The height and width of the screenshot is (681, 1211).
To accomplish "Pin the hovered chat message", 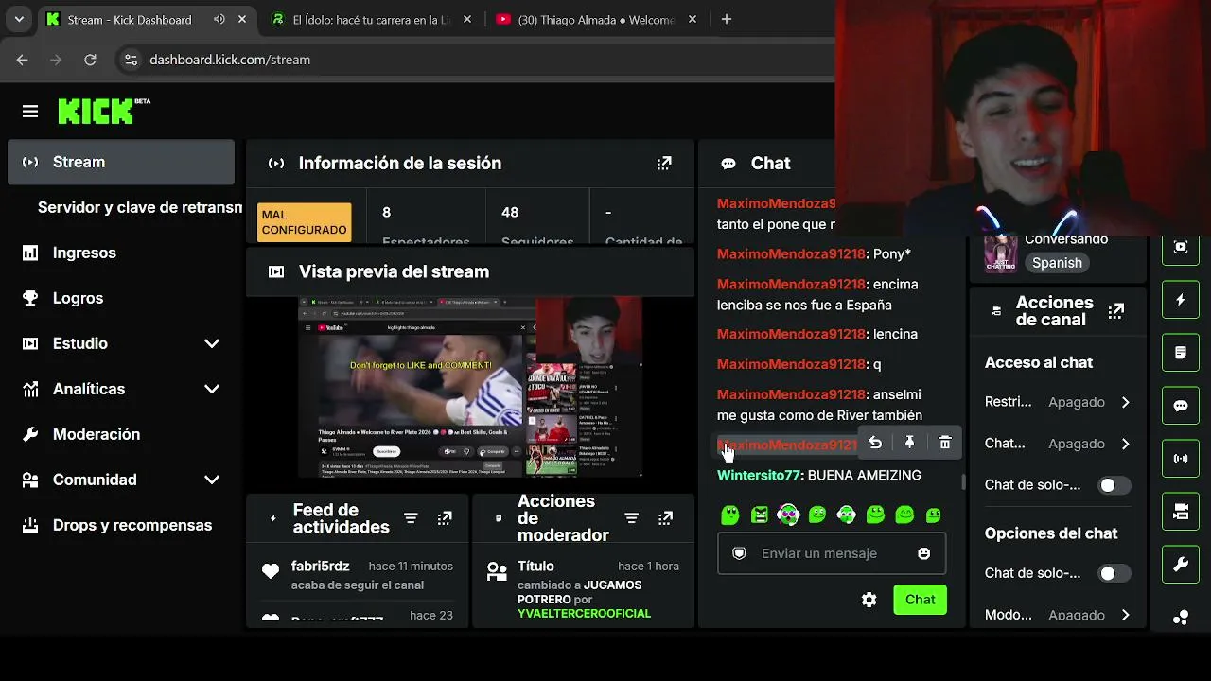I will 909,443.
